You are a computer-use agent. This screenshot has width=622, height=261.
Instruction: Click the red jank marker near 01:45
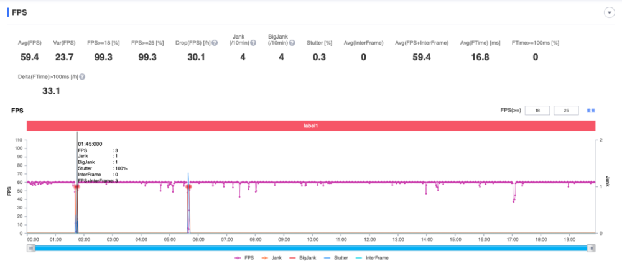[76, 186]
